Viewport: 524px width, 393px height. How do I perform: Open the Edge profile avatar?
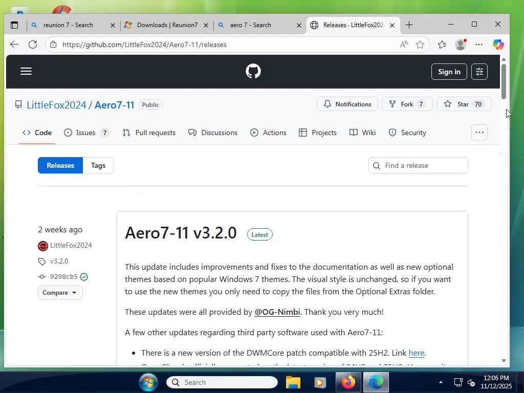click(x=461, y=45)
